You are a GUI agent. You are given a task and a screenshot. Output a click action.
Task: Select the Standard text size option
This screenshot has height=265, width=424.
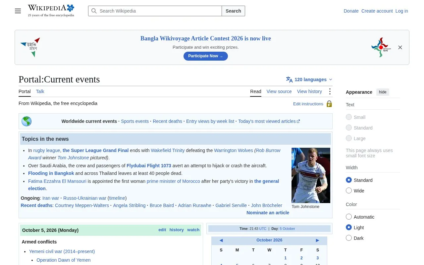pos(349,128)
